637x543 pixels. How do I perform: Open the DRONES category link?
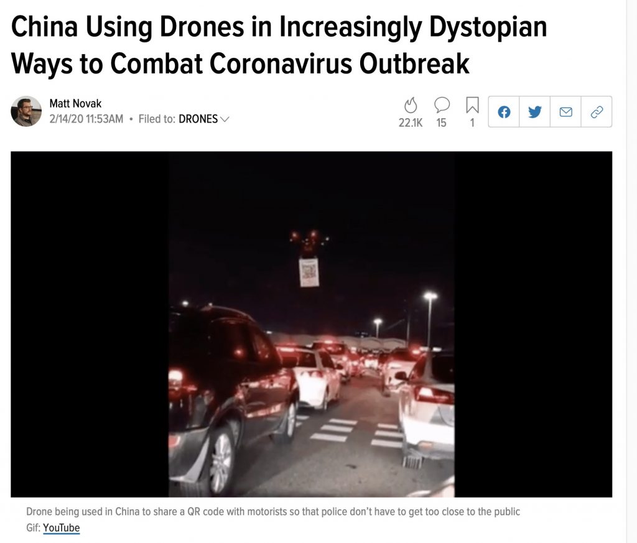coord(198,119)
